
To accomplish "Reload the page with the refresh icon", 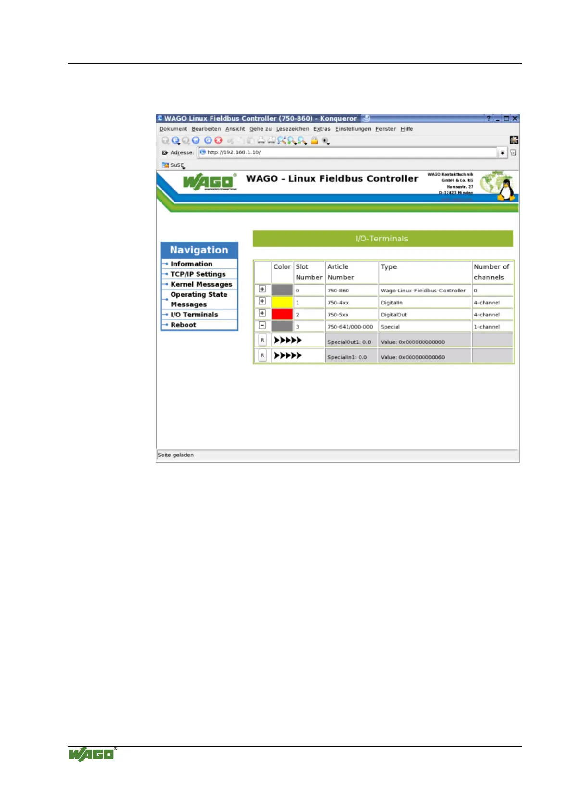I will [208, 140].
